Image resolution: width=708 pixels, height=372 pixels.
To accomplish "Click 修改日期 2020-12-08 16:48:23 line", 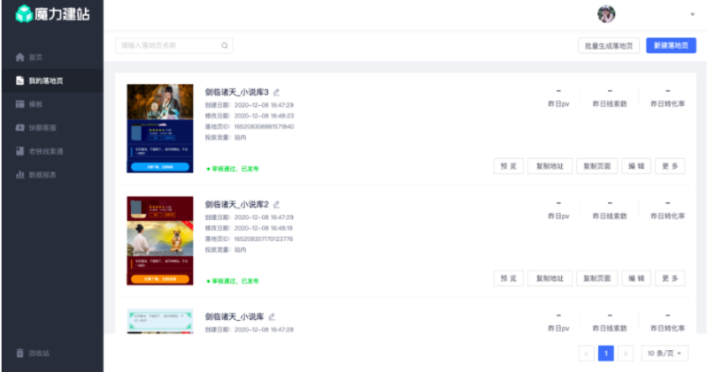I will click(250, 116).
